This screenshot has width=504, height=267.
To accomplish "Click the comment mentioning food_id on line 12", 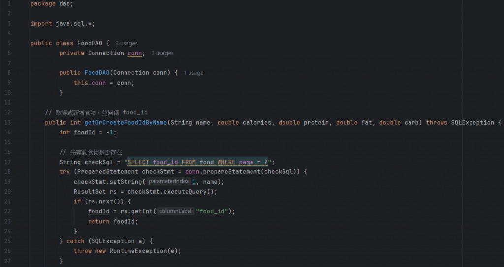I will point(96,113).
